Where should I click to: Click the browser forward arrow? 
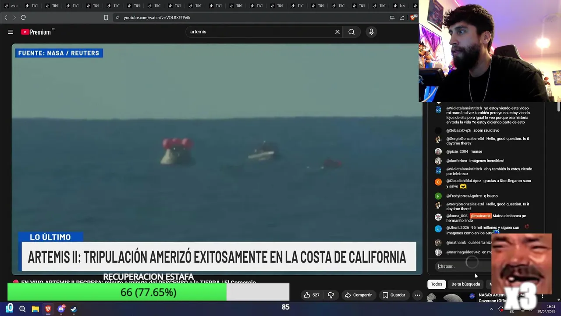(x=14, y=18)
